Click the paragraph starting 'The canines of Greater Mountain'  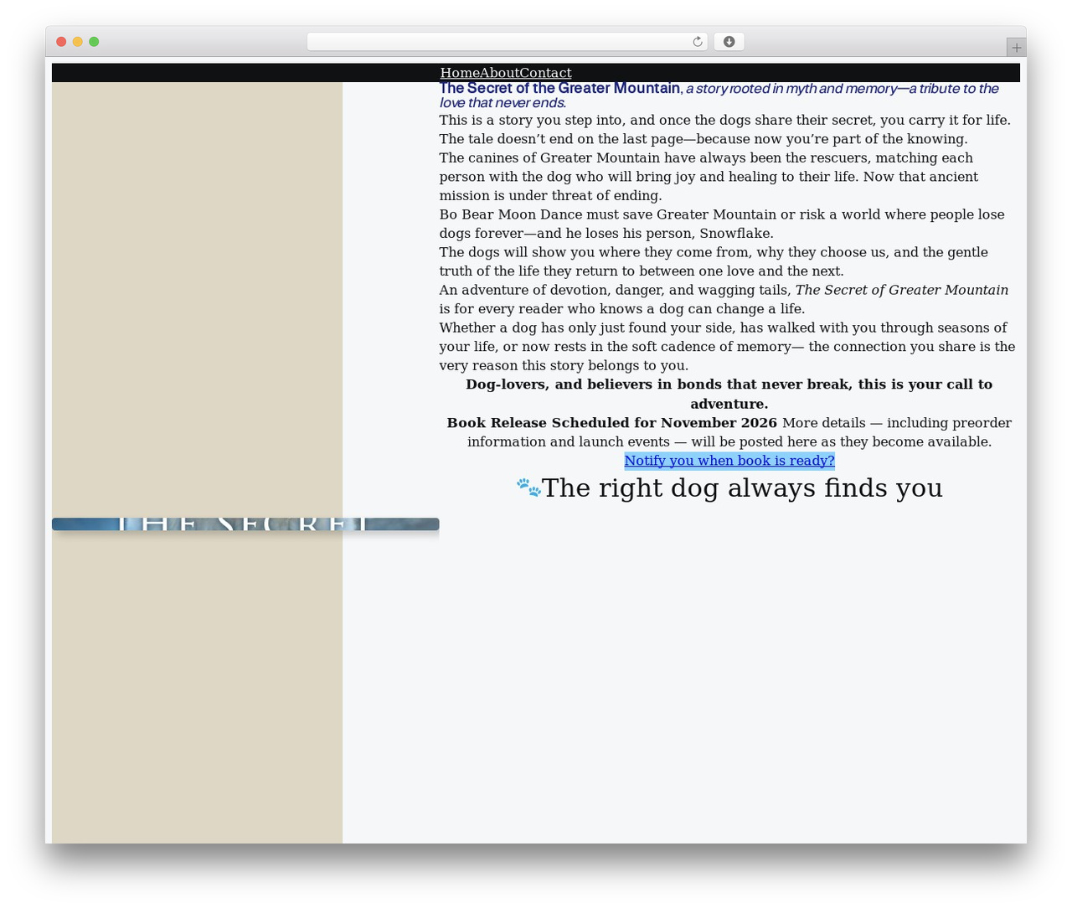point(709,177)
